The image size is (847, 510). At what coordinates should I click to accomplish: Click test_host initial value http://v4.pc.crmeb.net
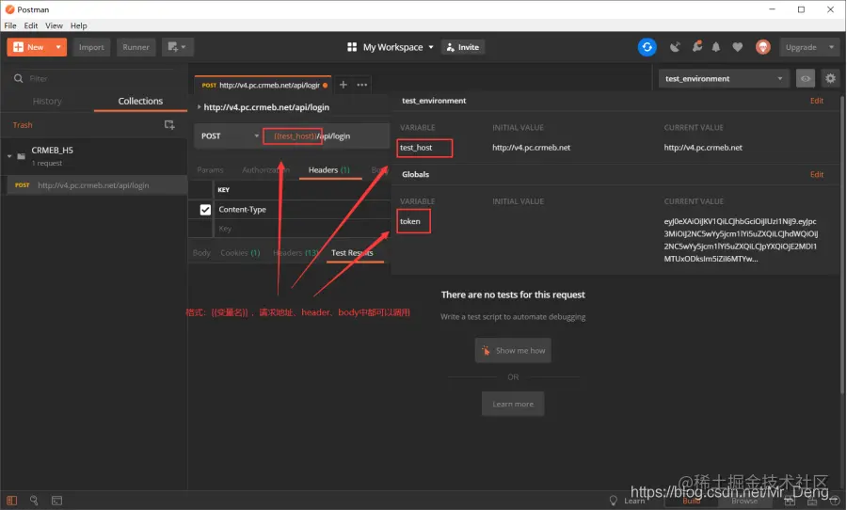(531, 148)
